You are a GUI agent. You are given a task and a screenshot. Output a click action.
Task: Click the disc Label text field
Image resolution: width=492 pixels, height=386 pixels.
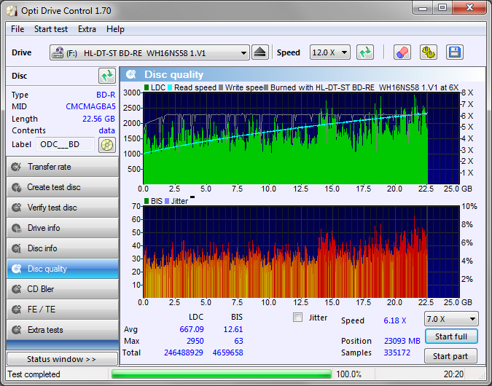(66, 144)
